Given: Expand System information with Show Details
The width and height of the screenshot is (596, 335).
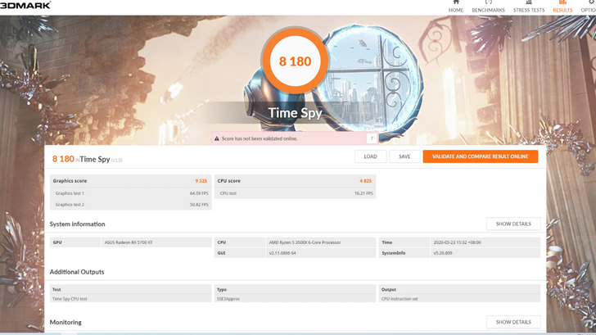Looking at the screenshot, I should point(512,224).
